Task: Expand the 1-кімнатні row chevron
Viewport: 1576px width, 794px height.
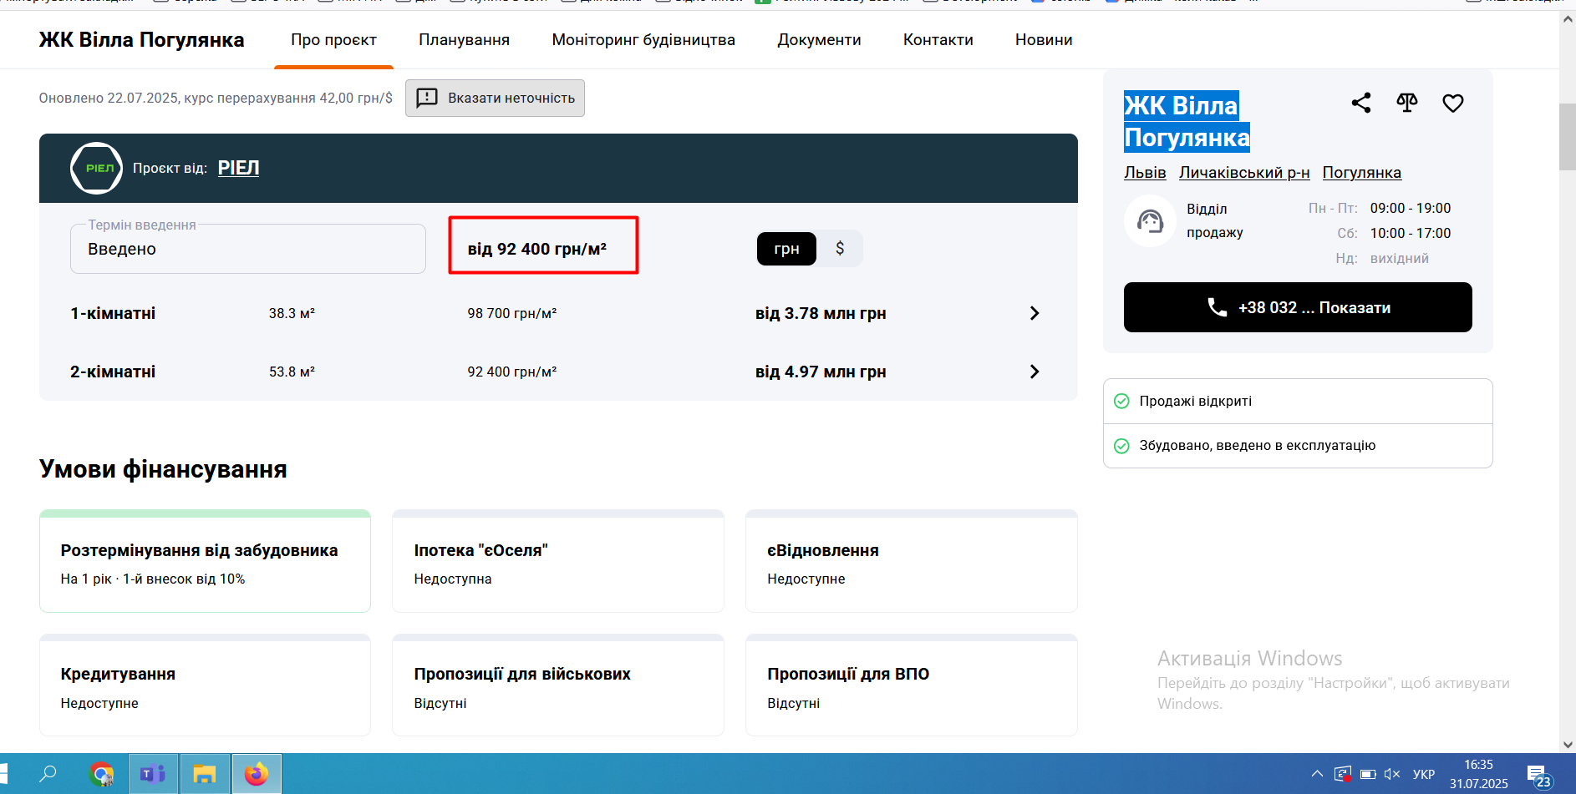Action: pos(1035,313)
